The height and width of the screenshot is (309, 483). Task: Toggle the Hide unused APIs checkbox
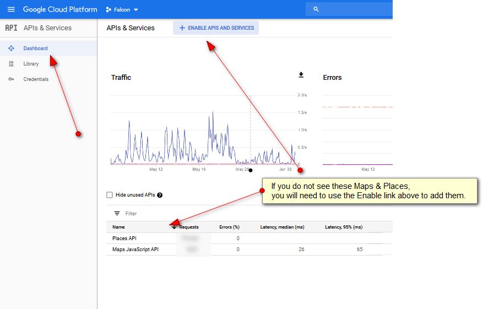110,194
